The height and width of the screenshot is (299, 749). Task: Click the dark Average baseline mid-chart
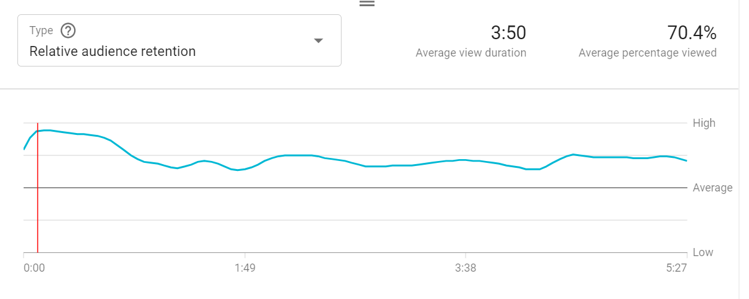[355, 188]
